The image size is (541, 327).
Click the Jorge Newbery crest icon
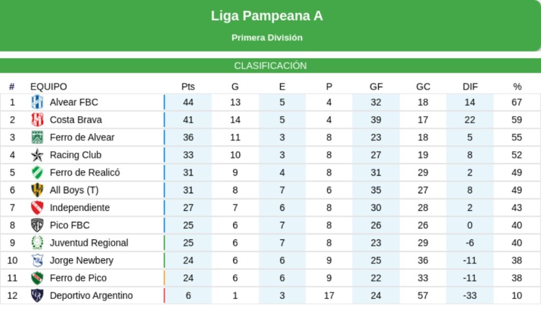[37, 260]
